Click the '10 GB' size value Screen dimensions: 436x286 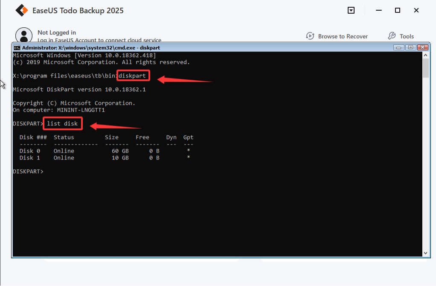[x=120, y=158]
